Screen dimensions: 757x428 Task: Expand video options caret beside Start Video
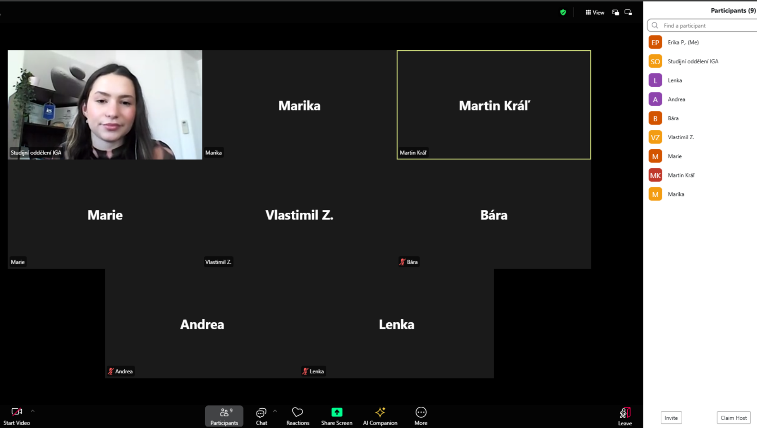33,411
